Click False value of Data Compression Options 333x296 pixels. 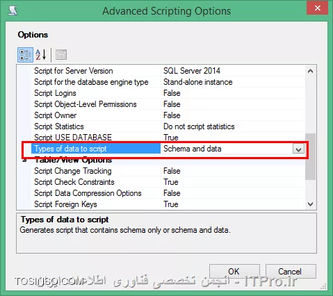click(x=172, y=193)
